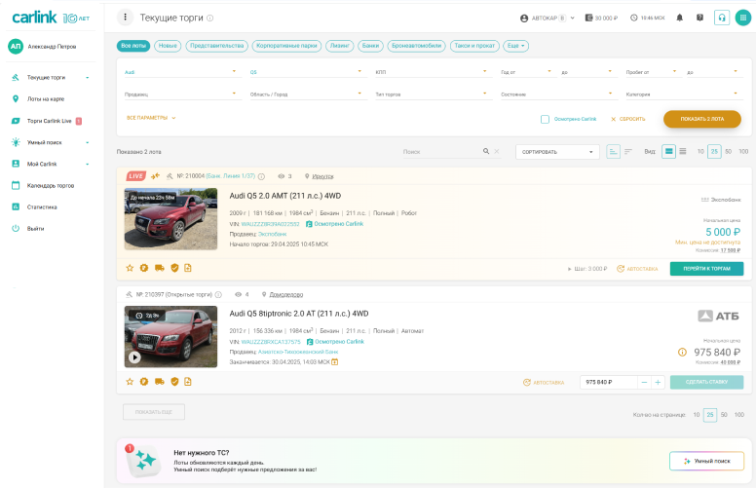
Task: Click the delivery truck icon on second lot
Action: (x=159, y=382)
